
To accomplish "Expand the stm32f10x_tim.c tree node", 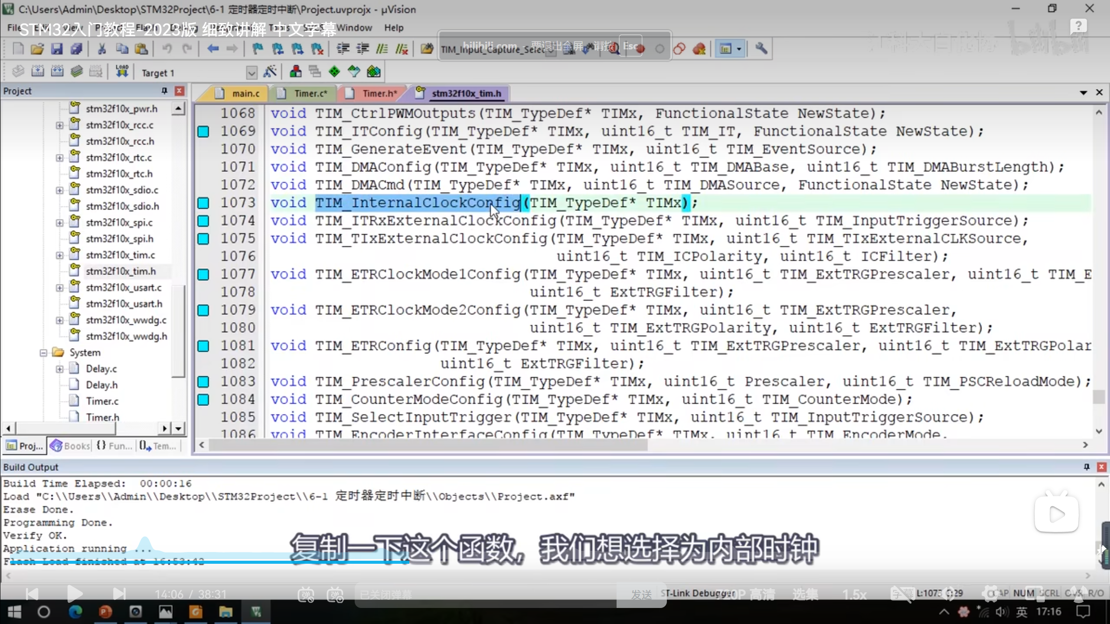I will tap(59, 255).
